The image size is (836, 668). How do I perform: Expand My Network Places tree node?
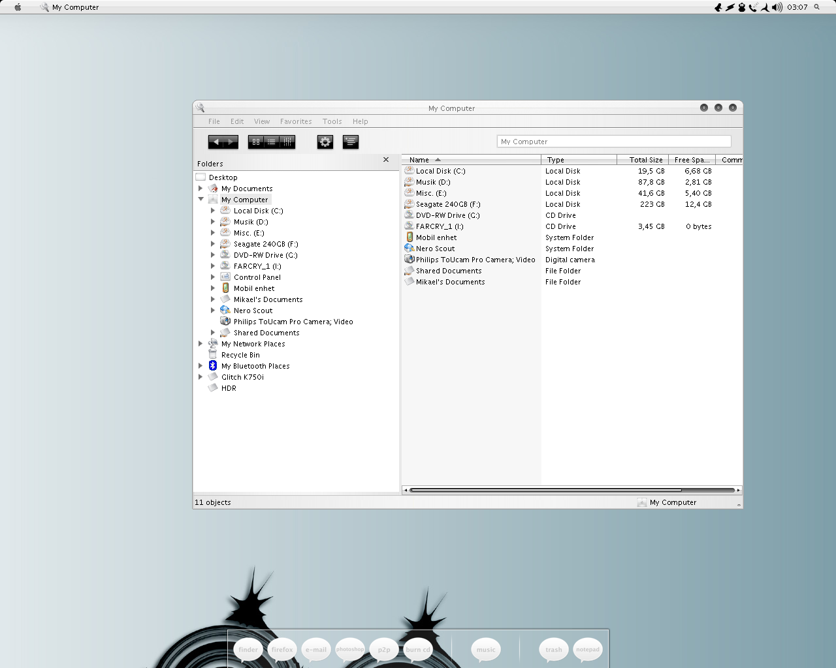[x=201, y=344]
